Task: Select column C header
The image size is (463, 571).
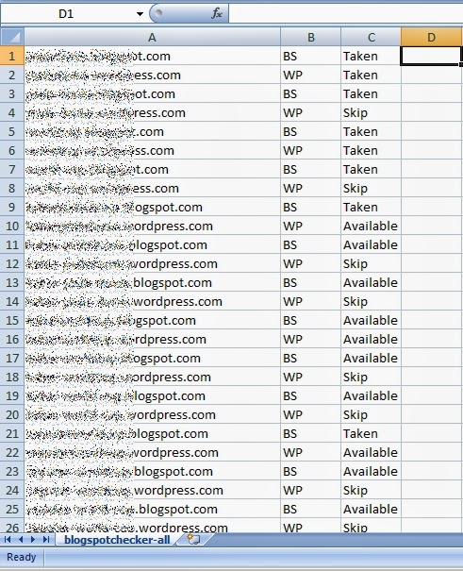Action: 371,37
